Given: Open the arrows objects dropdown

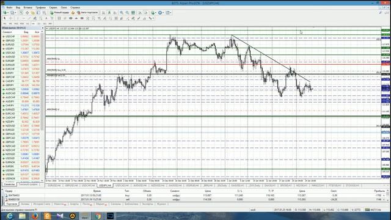Looking at the screenshot, I should click(152, 18).
